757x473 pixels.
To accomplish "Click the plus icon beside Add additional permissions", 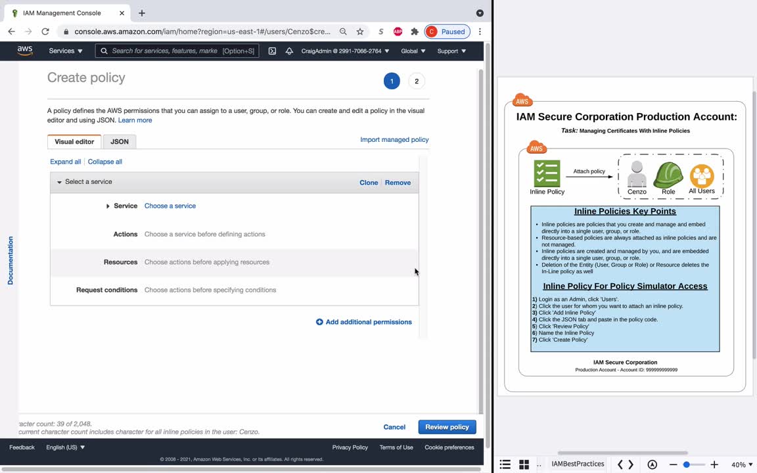I will point(319,322).
